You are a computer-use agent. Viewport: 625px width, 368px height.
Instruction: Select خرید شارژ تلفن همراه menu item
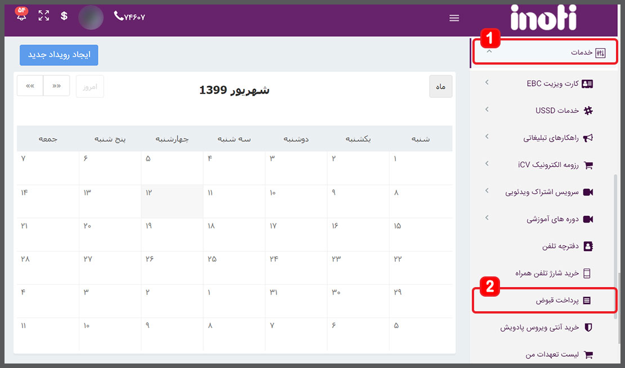[x=547, y=273]
